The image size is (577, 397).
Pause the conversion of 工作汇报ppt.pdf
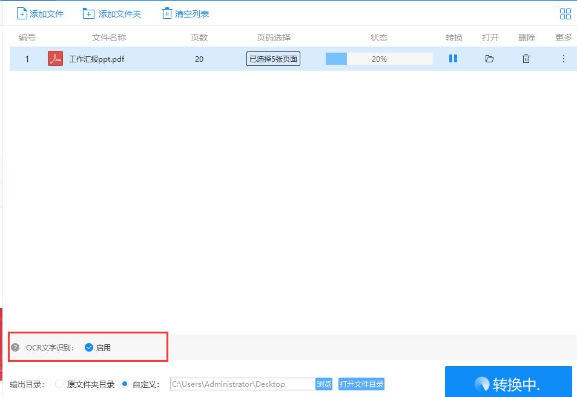[453, 59]
